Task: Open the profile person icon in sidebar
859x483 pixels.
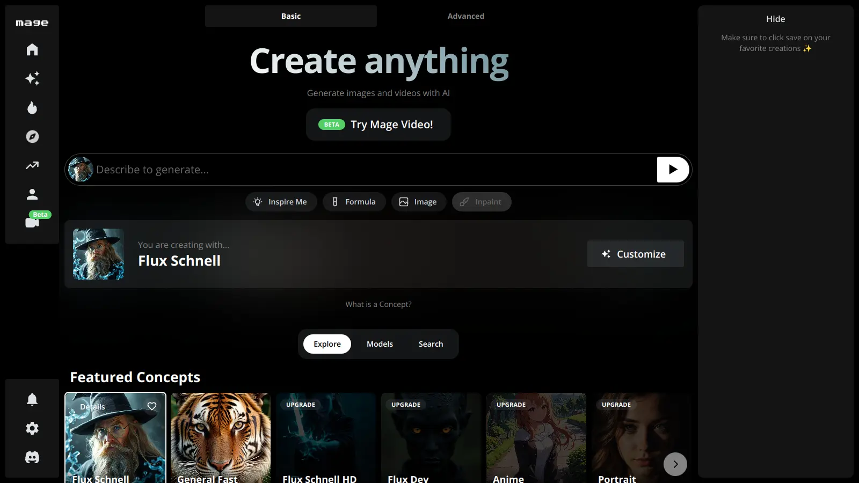Action: 32,194
